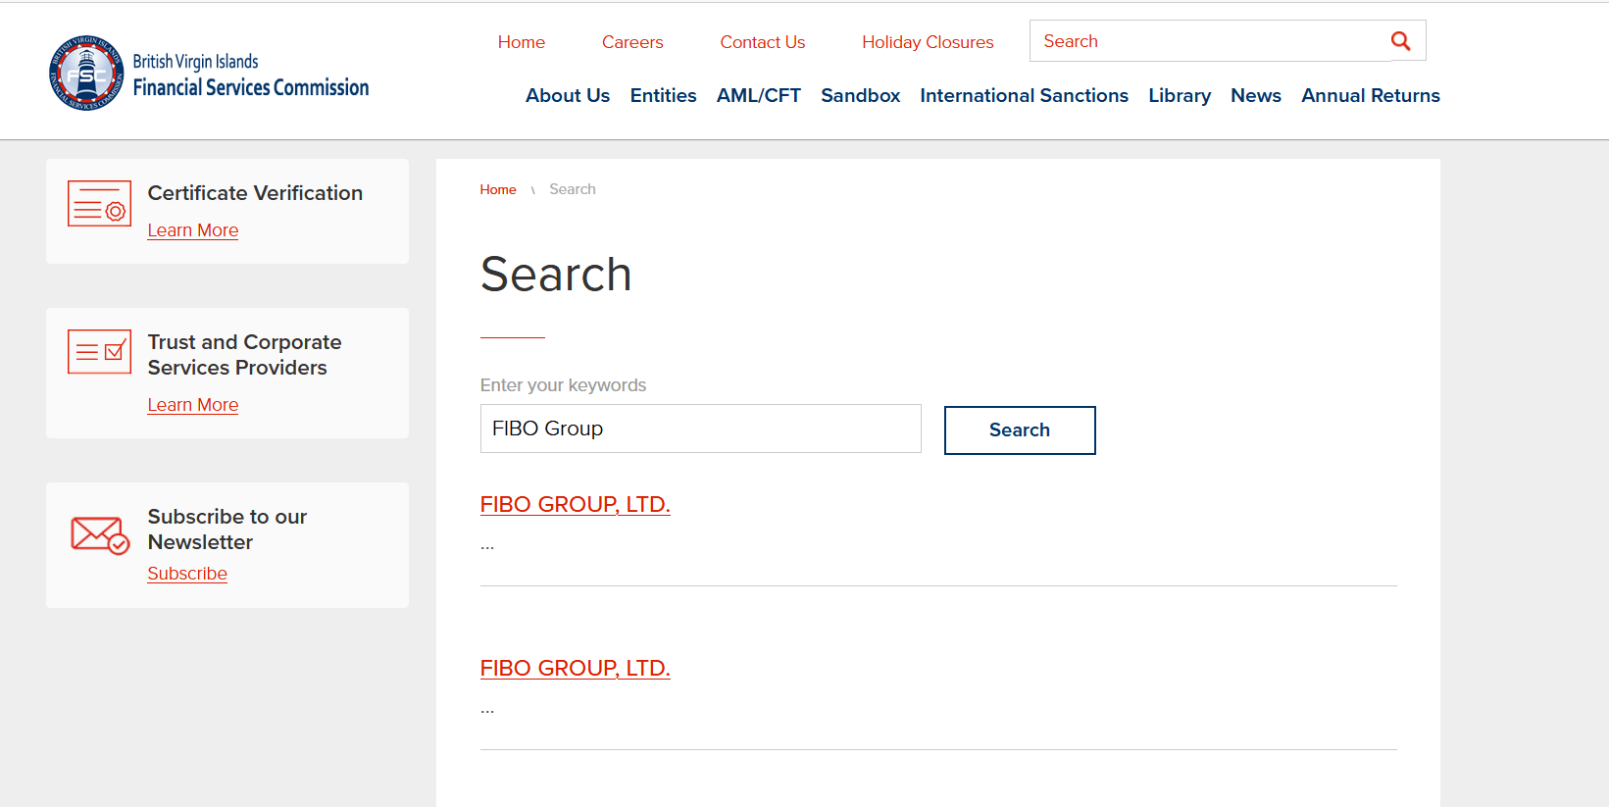
Task: Open the About Us menu
Action: pos(568,95)
